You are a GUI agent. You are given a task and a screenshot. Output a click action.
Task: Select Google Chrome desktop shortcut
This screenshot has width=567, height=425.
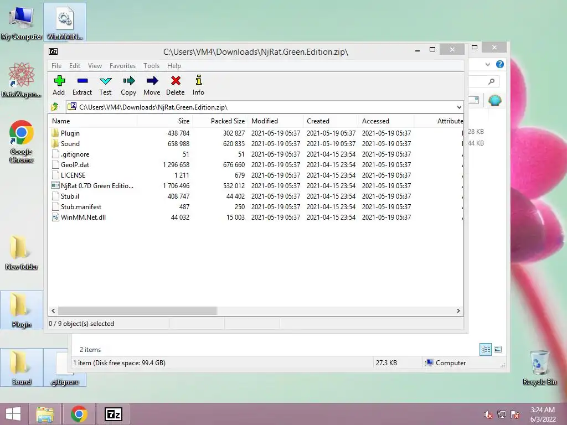(x=22, y=142)
